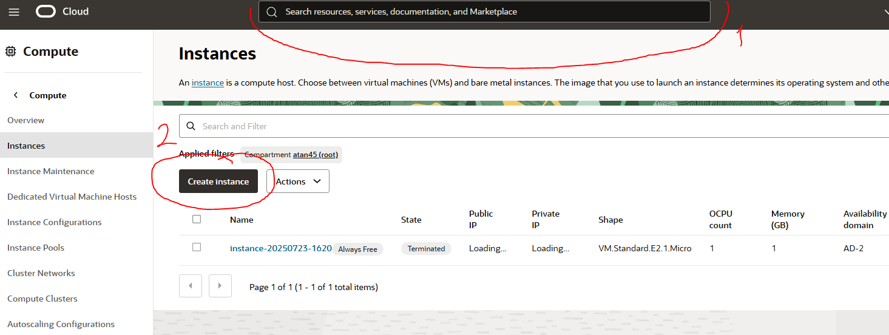The height and width of the screenshot is (335, 889).
Task: Click the Private IP column header
Action: click(546, 220)
